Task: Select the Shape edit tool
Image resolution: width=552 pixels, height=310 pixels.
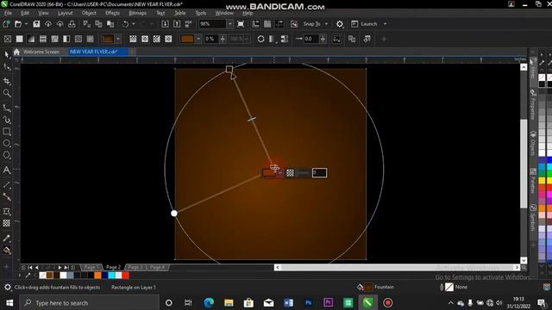Action: 7,67
